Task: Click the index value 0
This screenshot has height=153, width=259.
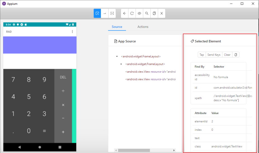Action: (212, 130)
